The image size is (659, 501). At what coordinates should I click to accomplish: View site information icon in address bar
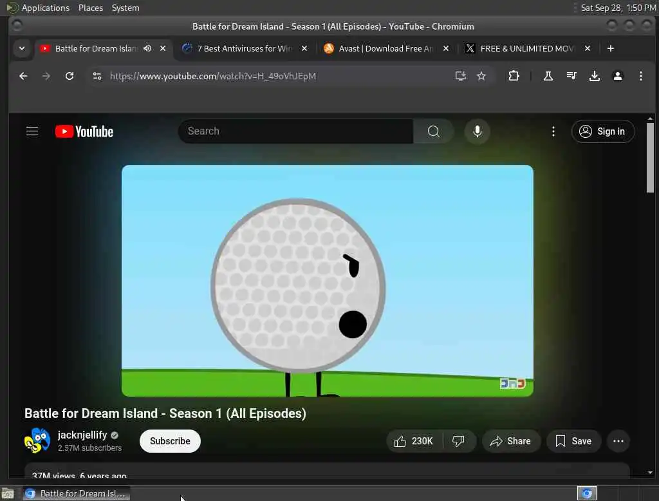(x=97, y=76)
